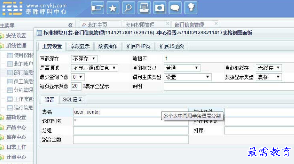
Task: Click home icon on 我的主页 tab
Action: coord(84,25)
